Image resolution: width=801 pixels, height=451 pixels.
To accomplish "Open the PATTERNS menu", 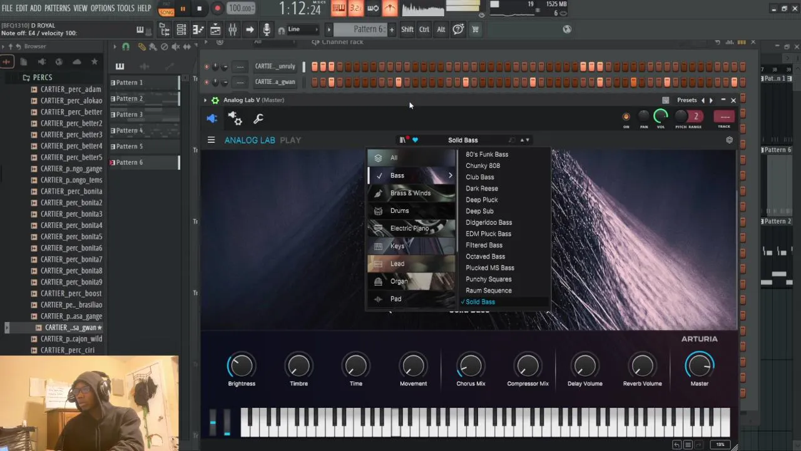I will click(x=57, y=8).
